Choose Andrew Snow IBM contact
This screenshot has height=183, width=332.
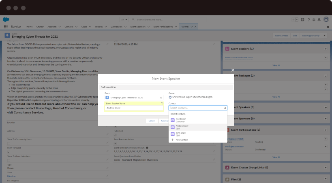(x=198, y=127)
